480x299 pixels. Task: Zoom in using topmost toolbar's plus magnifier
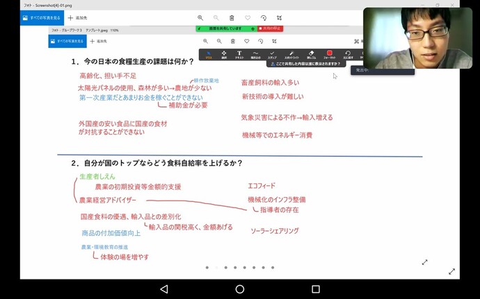click(x=200, y=17)
